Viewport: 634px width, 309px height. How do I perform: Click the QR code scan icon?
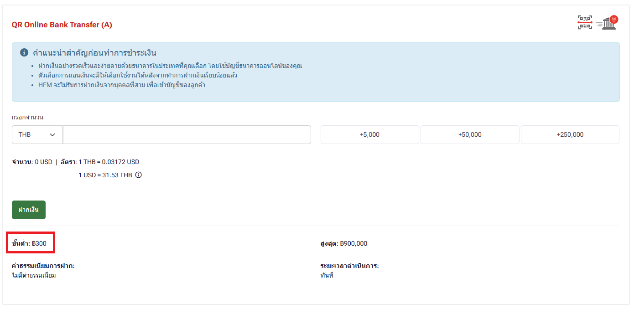tap(585, 22)
